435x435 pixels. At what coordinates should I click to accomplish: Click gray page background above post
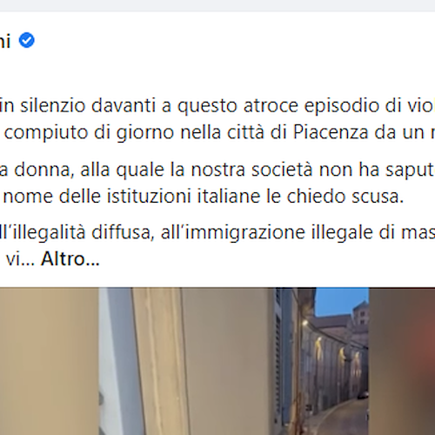point(217,6)
